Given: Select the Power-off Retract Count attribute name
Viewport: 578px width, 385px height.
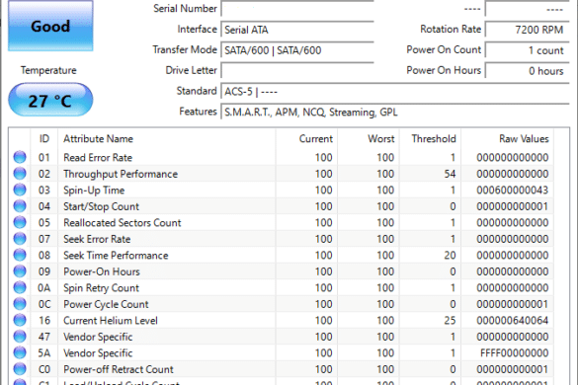Looking at the screenshot, I should pyautogui.click(x=119, y=369).
